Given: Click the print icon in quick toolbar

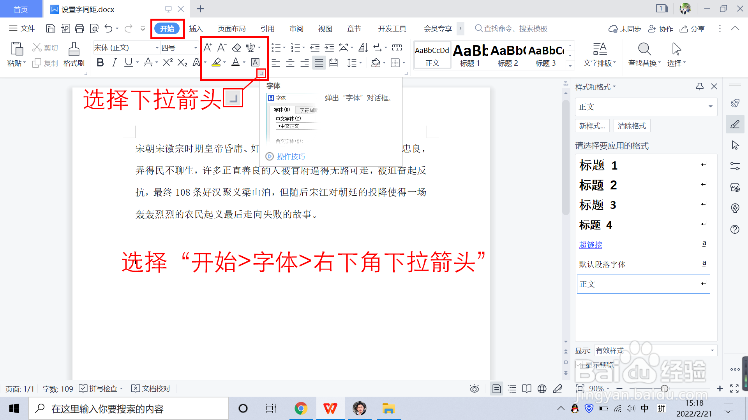Looking at the screenshot, I should click(79, 28).
